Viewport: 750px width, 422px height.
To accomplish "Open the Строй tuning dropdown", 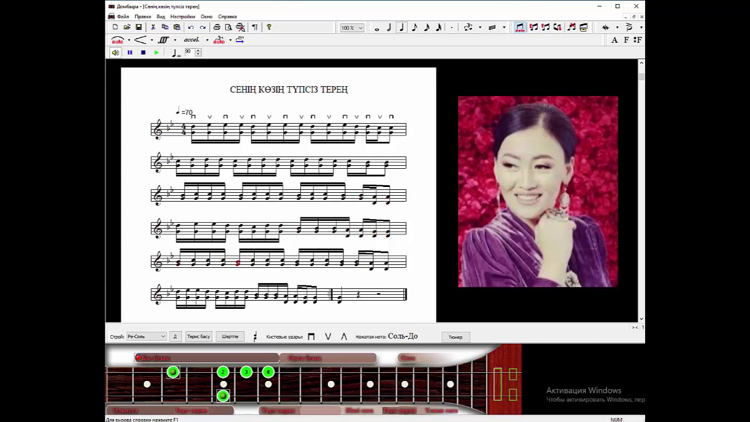I will [146, 336].
